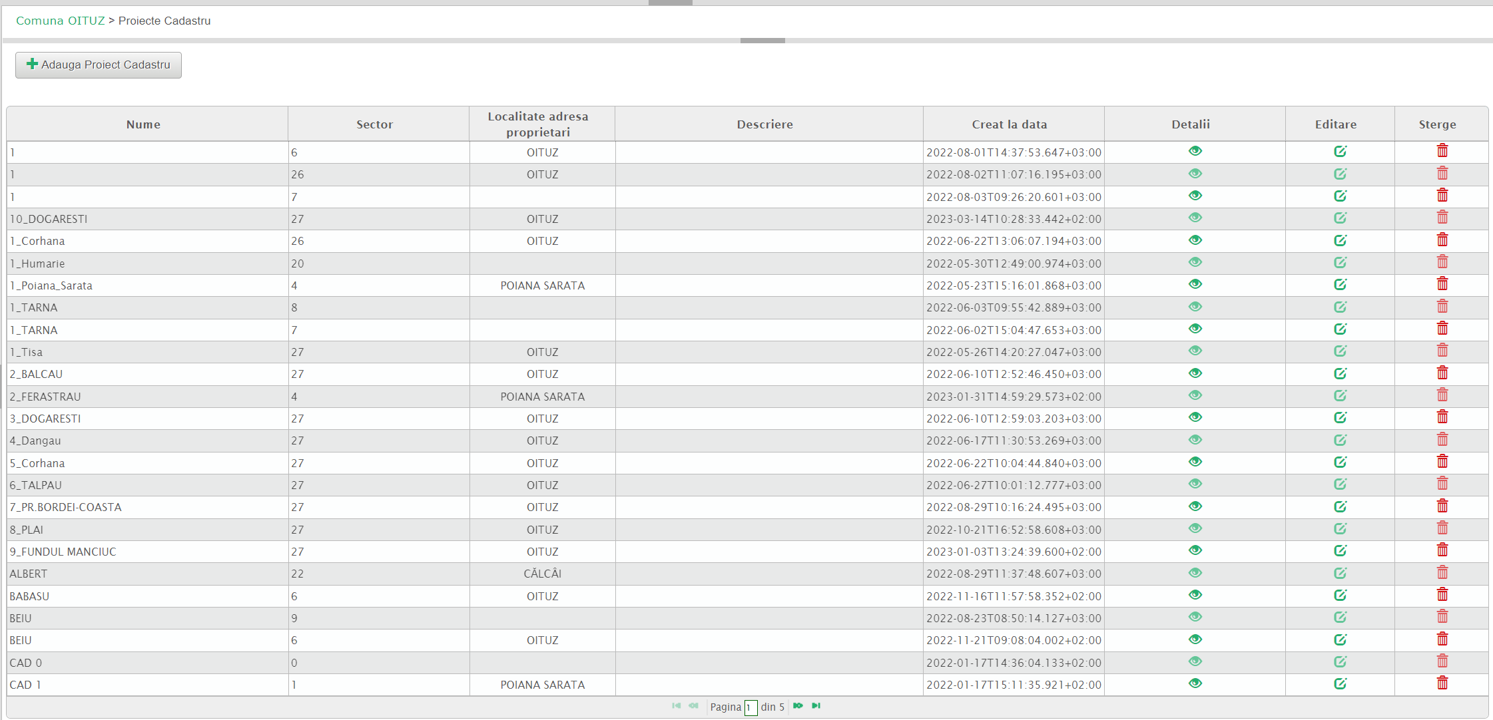1493x720 pixels.
Task: Click delete icon for ALBERT row
Action: pos(1442,573)
